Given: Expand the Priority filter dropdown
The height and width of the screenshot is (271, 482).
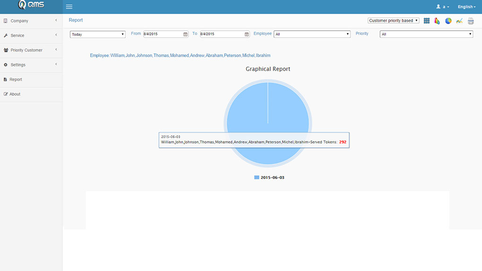Looking at the screenshot, I should point(426,34).
